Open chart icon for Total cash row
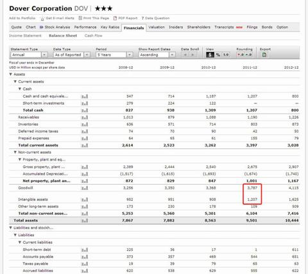Screen dimensions: 308x274 pos(85,110)
